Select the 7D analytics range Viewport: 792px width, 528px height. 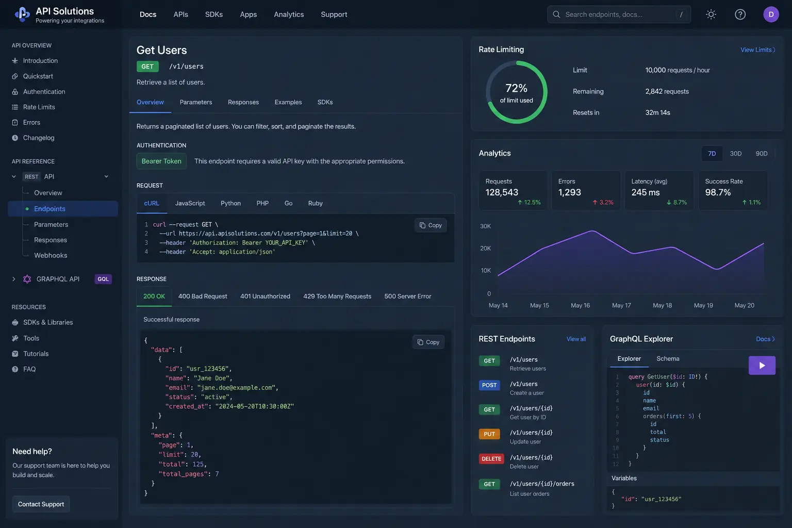point(712,154)
